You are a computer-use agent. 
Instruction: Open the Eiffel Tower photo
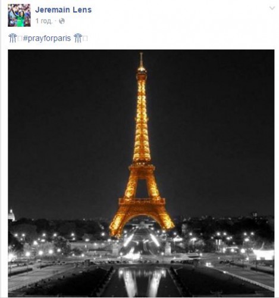click(x=141, y=173)
